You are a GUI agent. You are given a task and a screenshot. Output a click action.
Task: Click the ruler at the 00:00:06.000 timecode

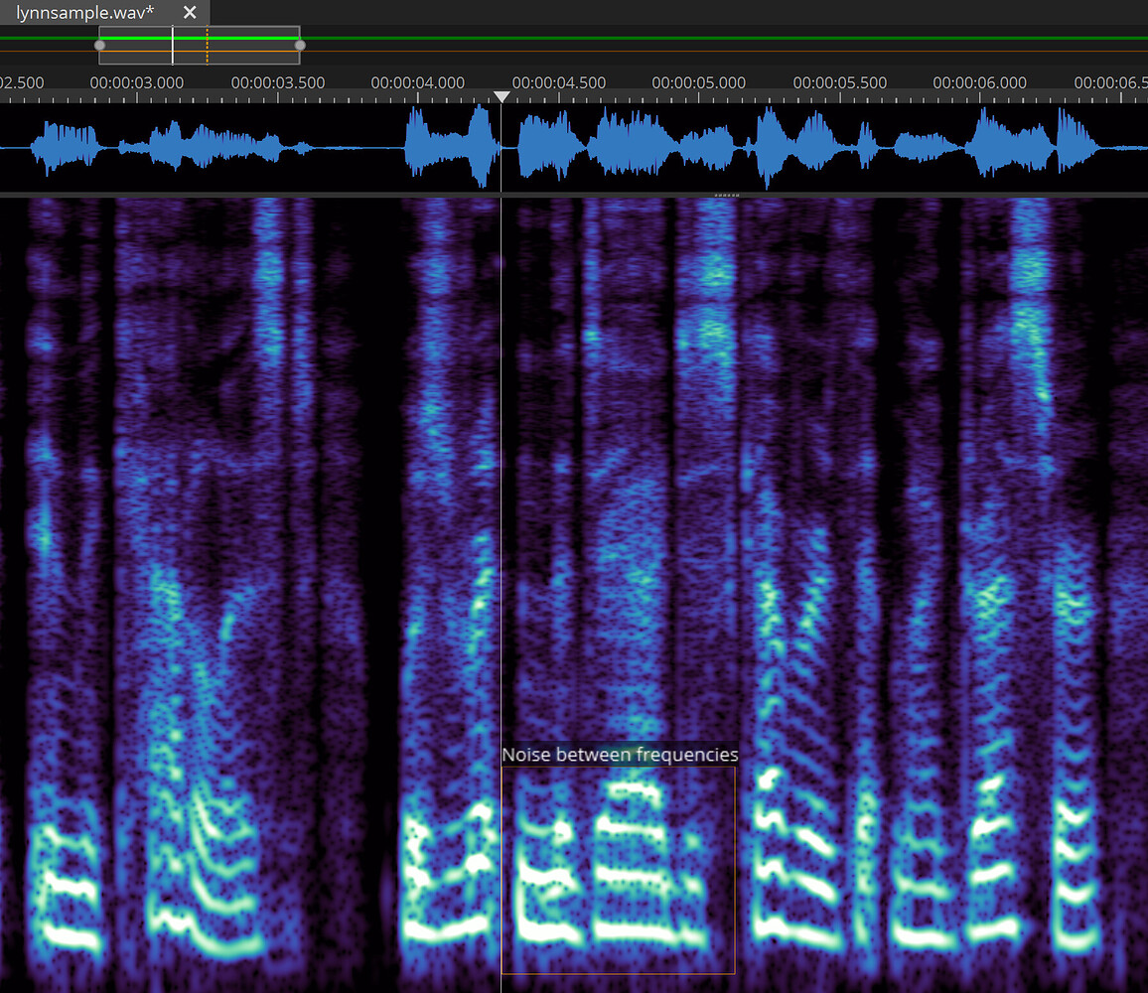(x=980, y=83)
